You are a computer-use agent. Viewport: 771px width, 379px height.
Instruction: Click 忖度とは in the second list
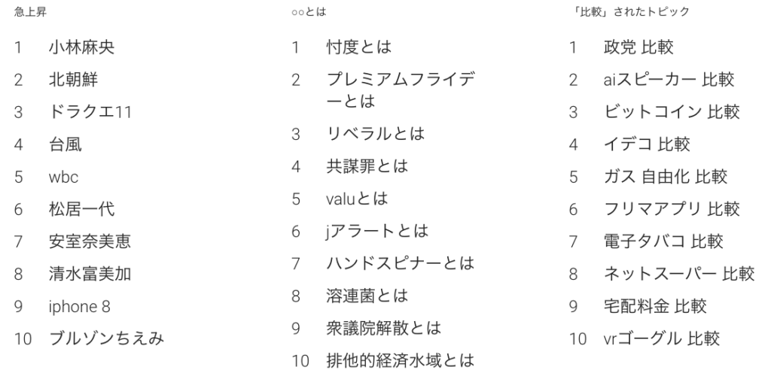pos(359,47)
